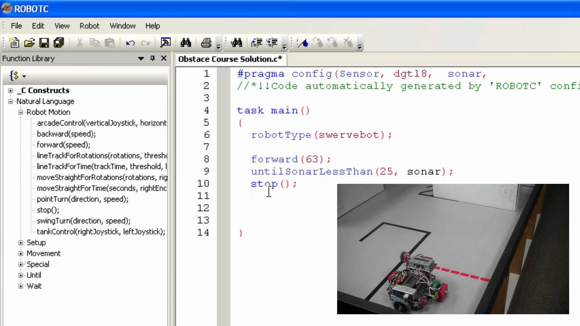580x326 pixels.
Task: Click the compile hammer icon
Action: (165, 43)
